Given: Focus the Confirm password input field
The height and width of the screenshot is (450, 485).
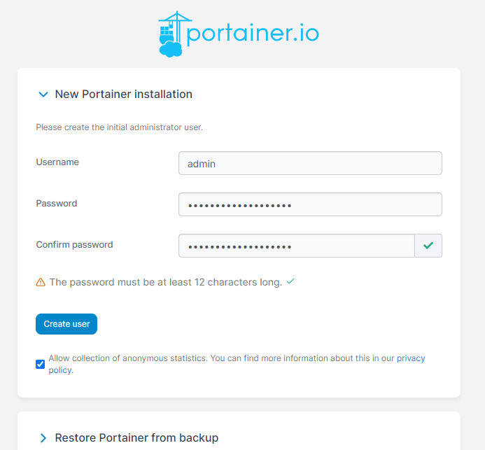Looking at the screenshot, I should (x=296, y=246).
